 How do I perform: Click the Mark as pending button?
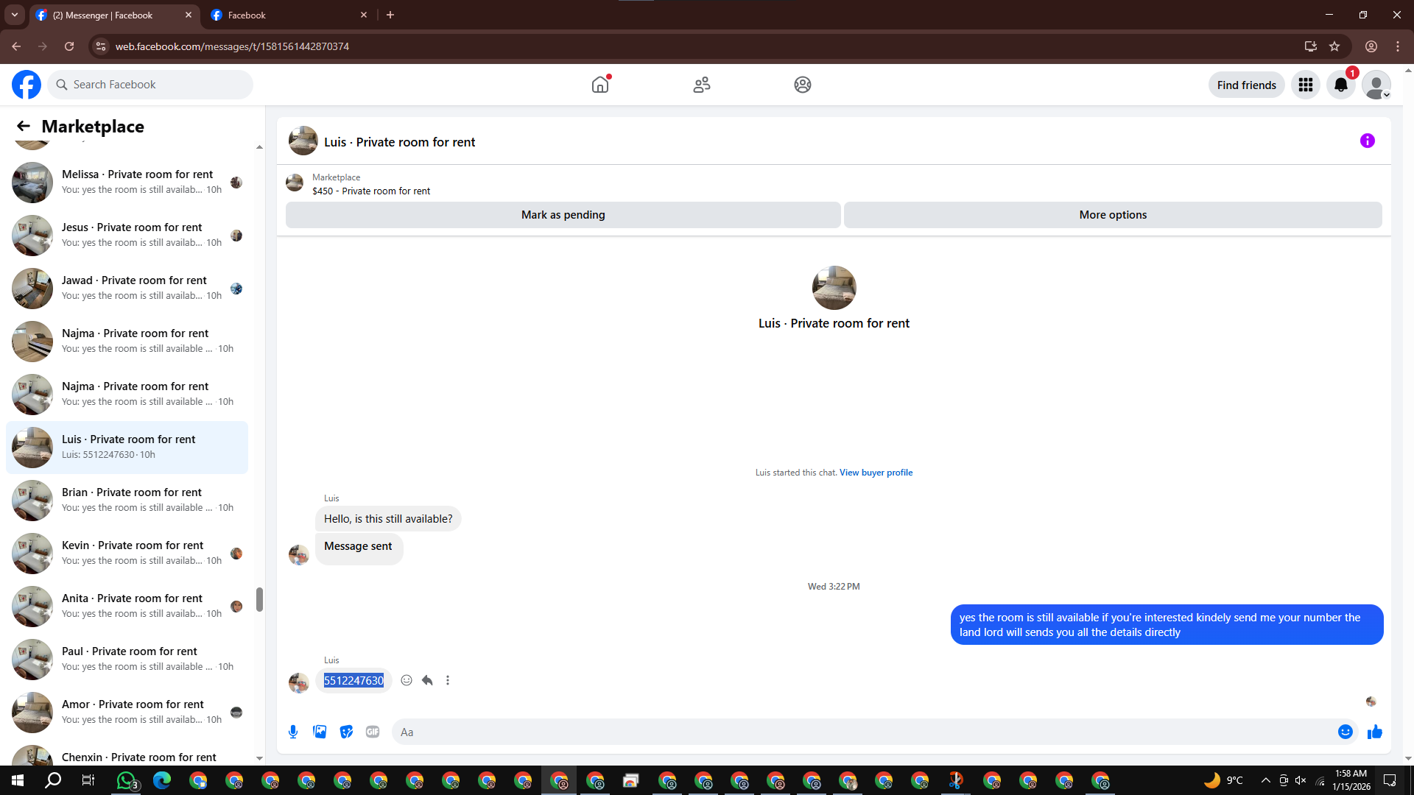563,215
